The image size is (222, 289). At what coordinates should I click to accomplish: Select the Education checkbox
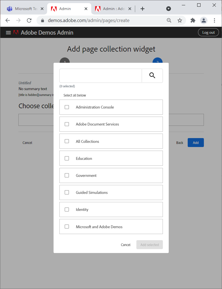[x=67, y=158]
